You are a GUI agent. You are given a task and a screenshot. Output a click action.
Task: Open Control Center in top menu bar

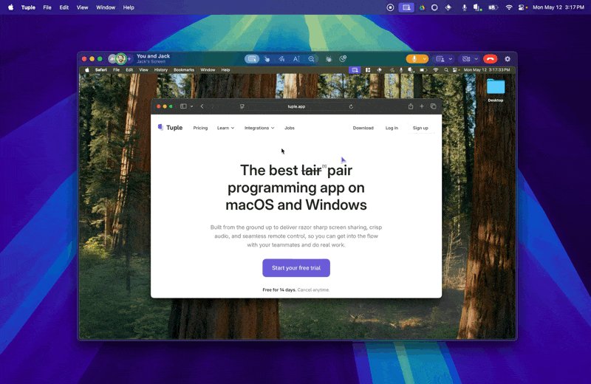pos(522,7)
